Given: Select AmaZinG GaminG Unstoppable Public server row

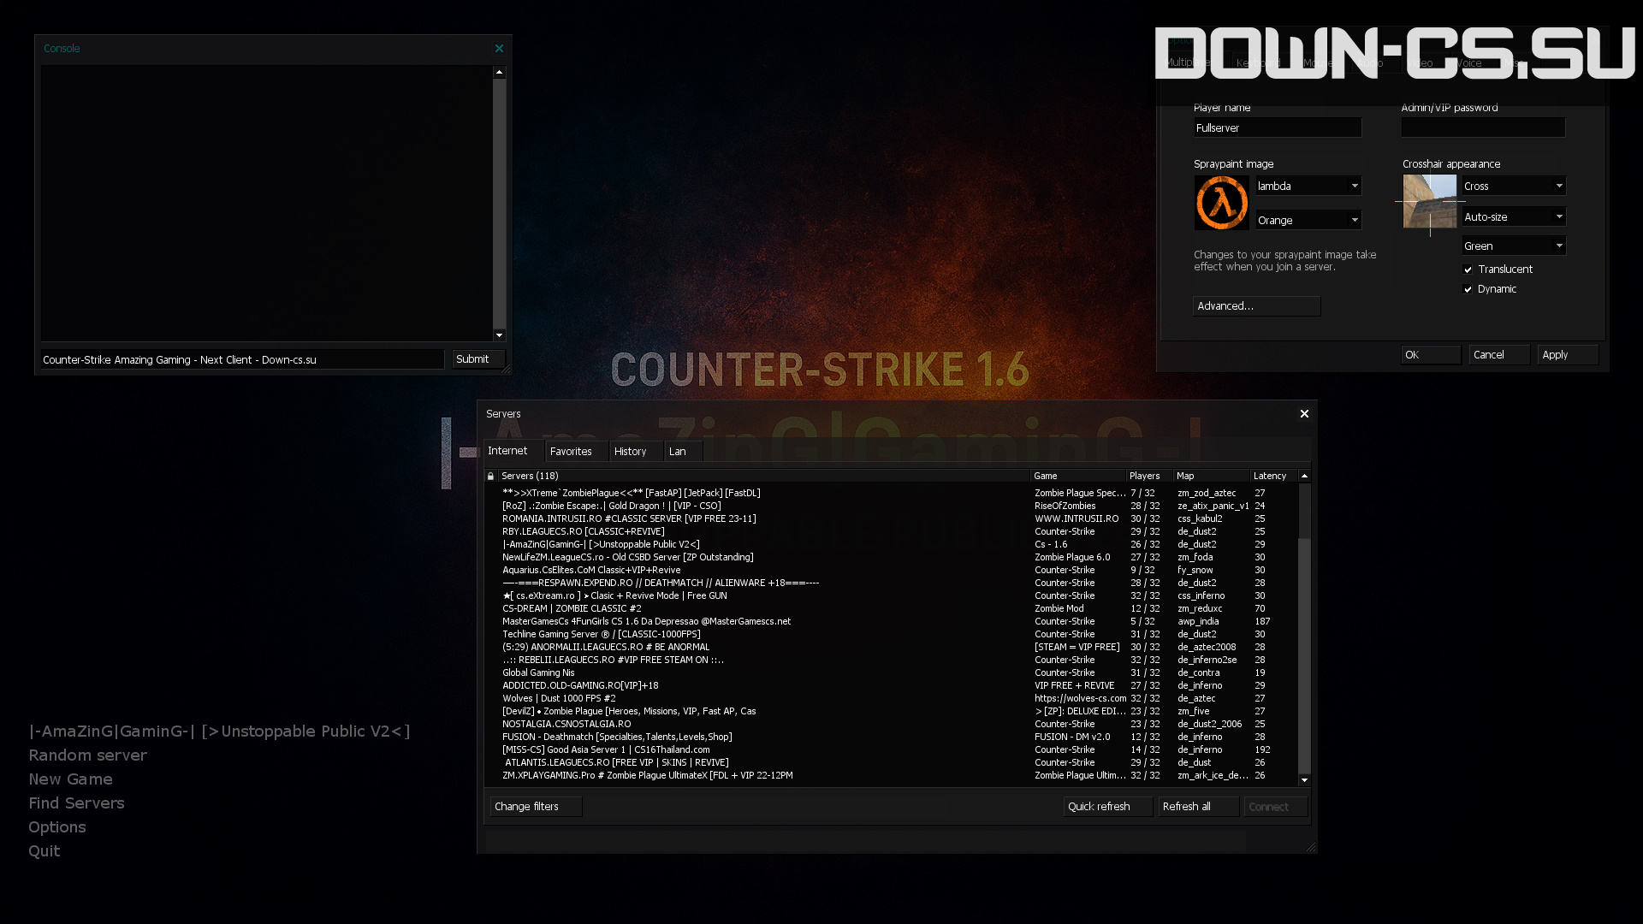Looking at the screenshot, I should tap(890, 544).
